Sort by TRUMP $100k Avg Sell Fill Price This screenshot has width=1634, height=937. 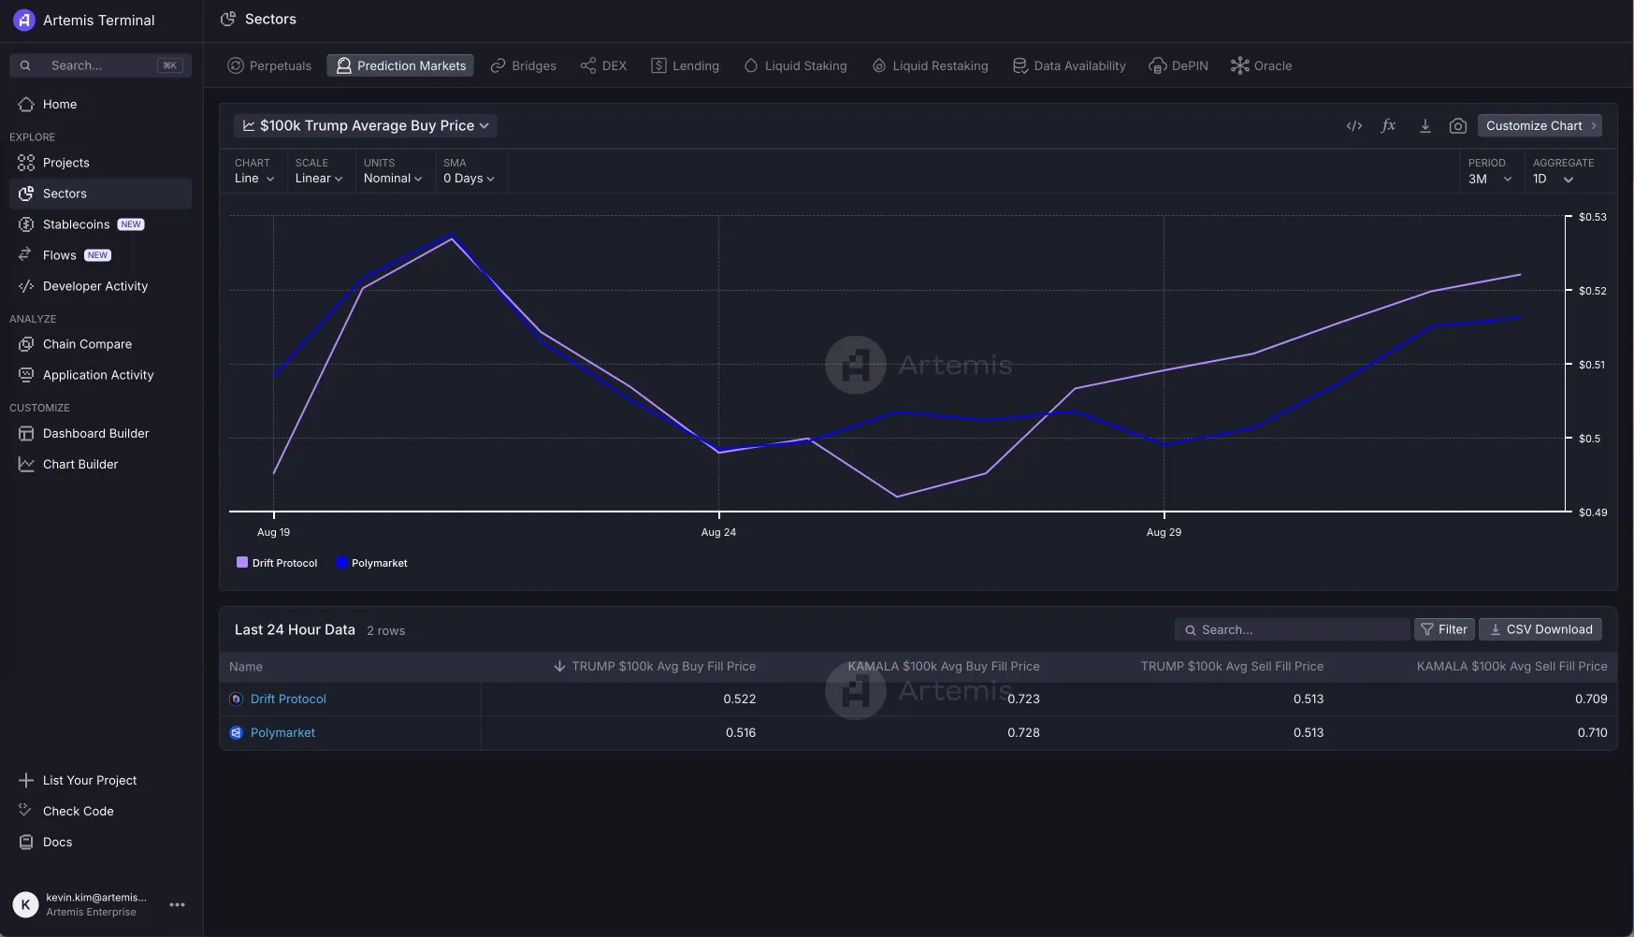pos(1232,666)
